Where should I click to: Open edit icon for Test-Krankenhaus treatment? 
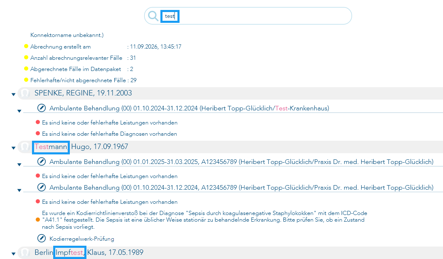click(x=42, y=108)
